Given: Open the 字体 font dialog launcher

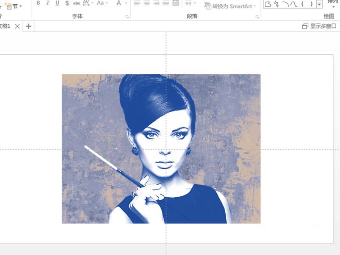Looking at the screenshot, I should point(127,17).
